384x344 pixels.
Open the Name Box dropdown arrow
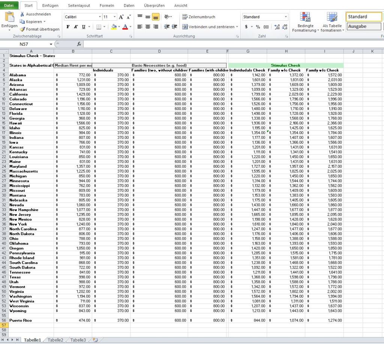(51, 44)
